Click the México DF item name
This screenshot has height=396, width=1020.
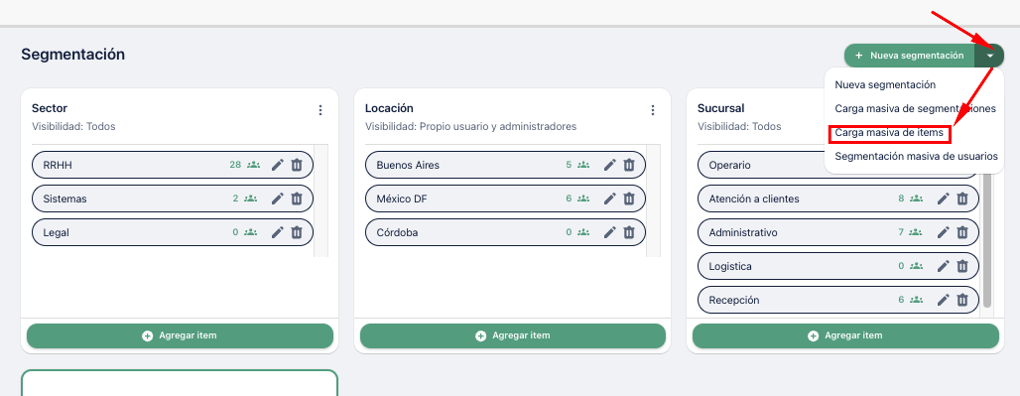(403, 198)
